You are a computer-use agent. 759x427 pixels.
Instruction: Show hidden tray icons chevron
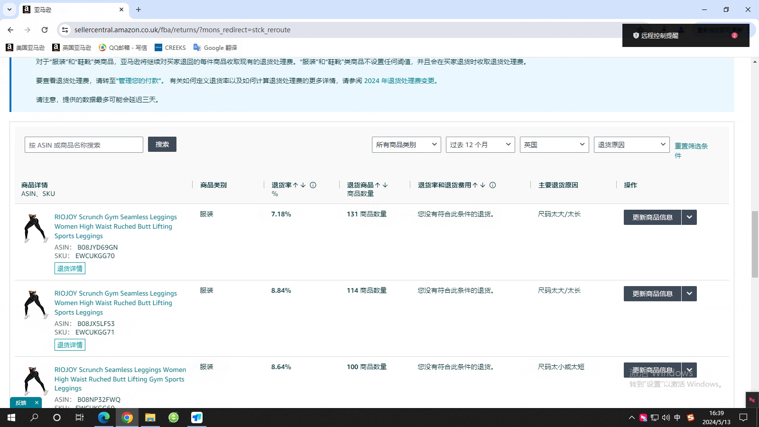pyautogui.click(x=631, y=418)
